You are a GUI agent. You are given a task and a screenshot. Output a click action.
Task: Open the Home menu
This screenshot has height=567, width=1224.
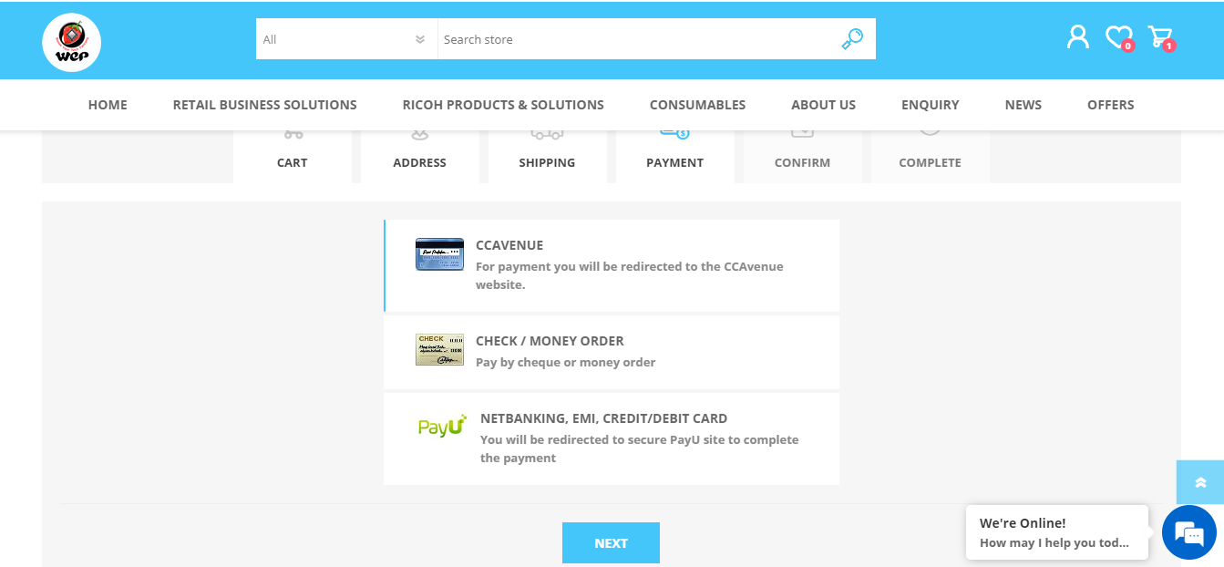108,105
